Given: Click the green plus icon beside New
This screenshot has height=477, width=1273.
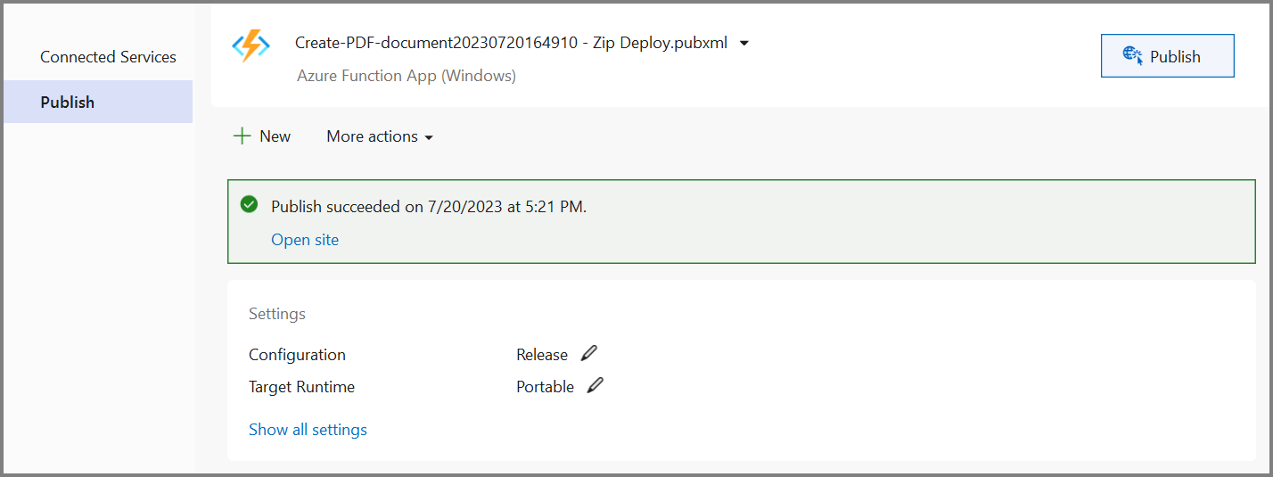Looking at the screenshot, I should tap(242, 136).
